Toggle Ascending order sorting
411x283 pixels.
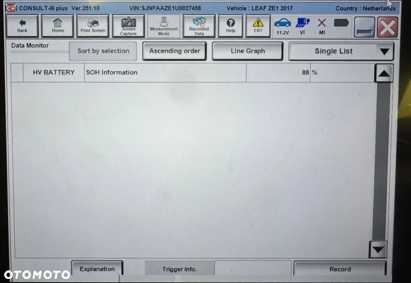(175, 51)
